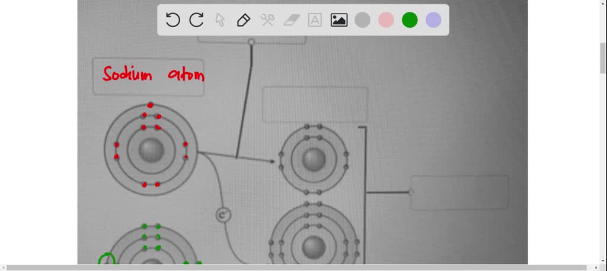Image resolution: width=607 pixels, height=271 pixels.
Task: Click the circled e⁻ electron symbol
Action: pyautogui.click(x=223, y=215)
